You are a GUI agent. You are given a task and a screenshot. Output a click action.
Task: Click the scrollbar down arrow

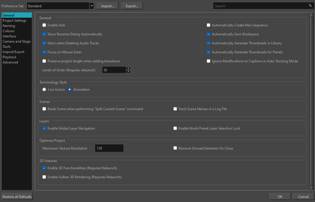[312, 188]
